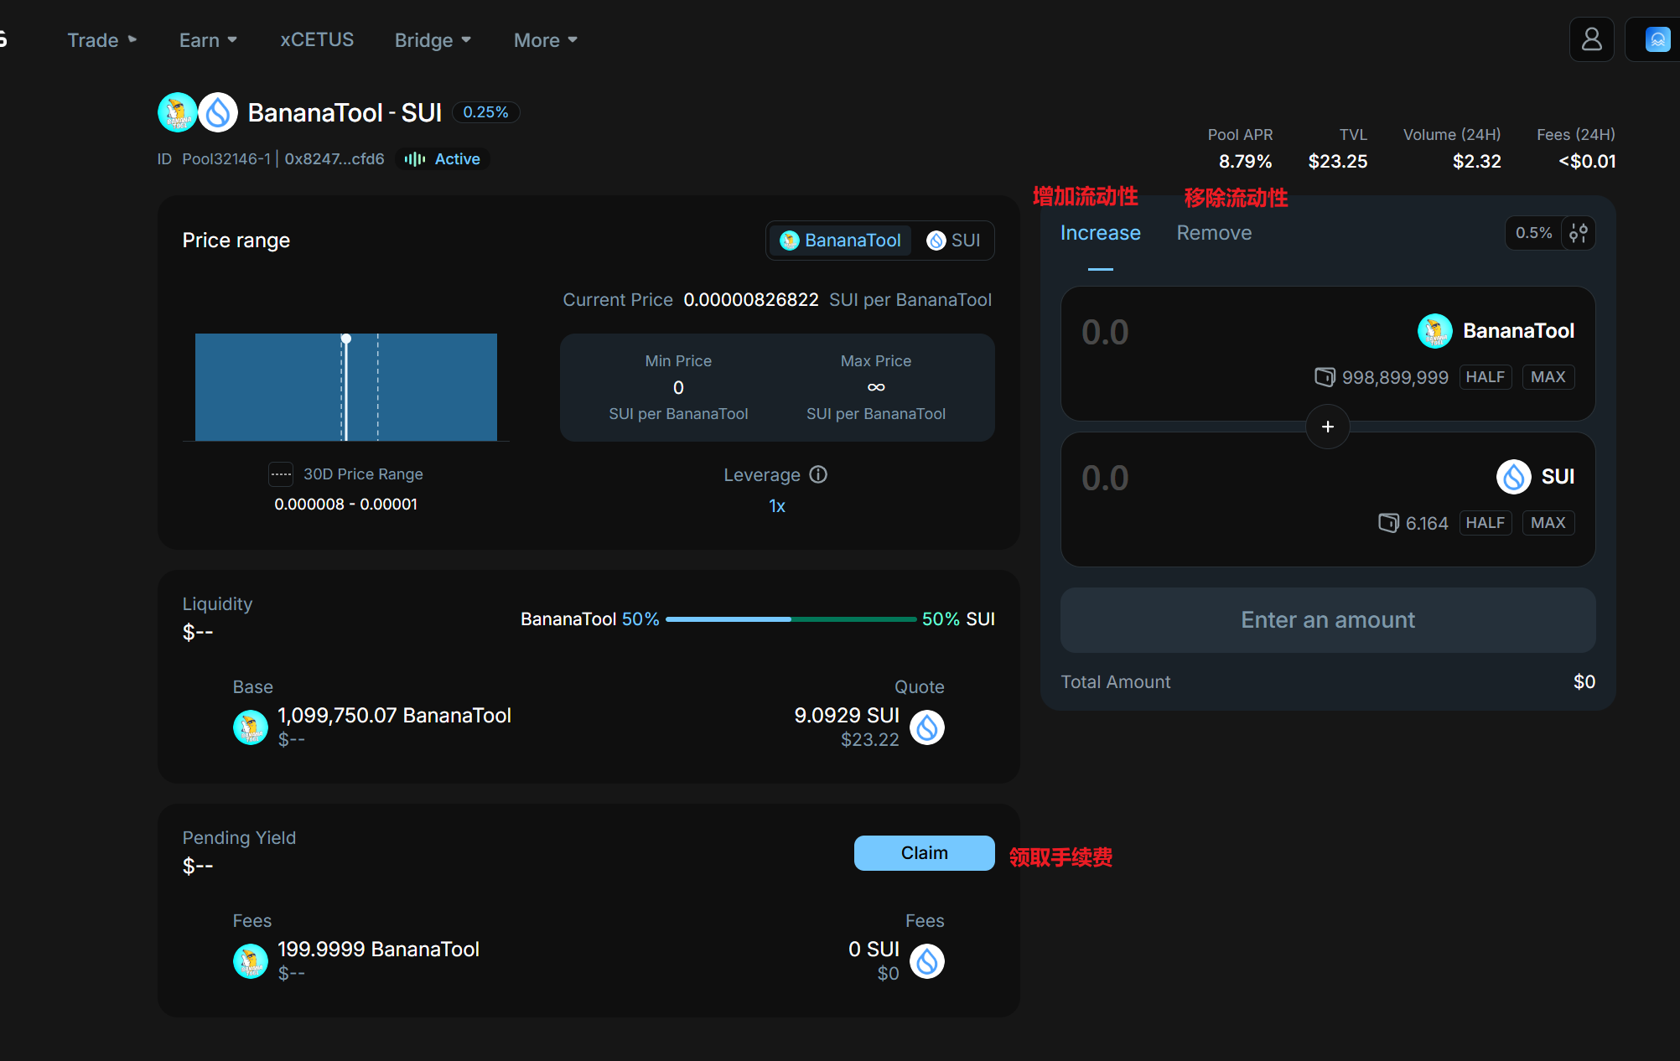
Task: Click the plus icon between token inputs
Action: coord(1327,427)
